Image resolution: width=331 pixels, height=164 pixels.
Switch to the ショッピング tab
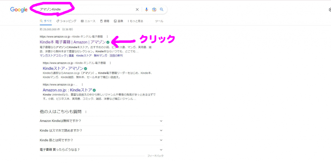tap(66, 21)
